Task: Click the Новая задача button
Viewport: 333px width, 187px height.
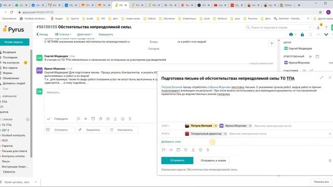Action: click(15, 42)
